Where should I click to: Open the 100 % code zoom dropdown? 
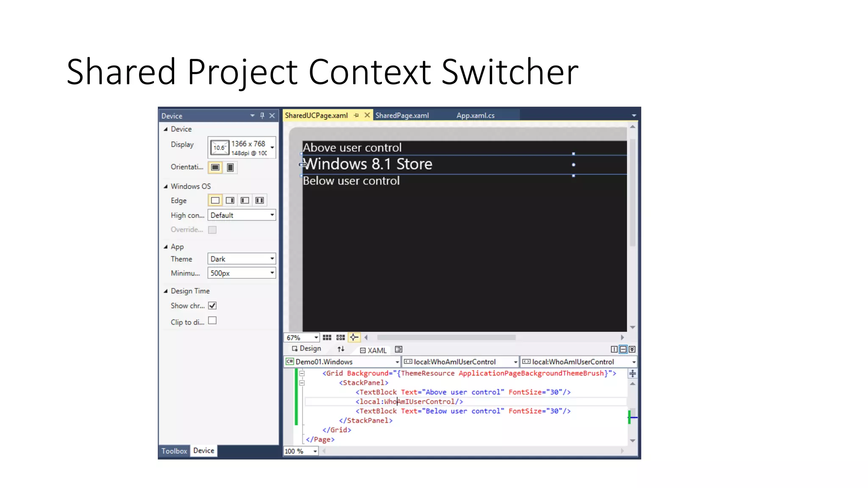click(301, 452)
